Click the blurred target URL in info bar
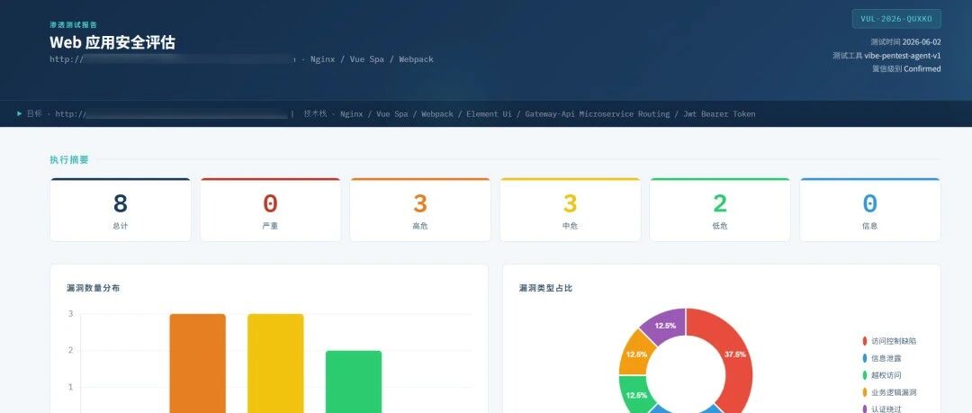Viewport: 972px width, 413px height. tap(172, 114)
